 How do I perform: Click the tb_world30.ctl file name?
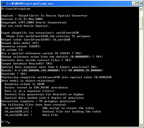(x=17, y=111)
